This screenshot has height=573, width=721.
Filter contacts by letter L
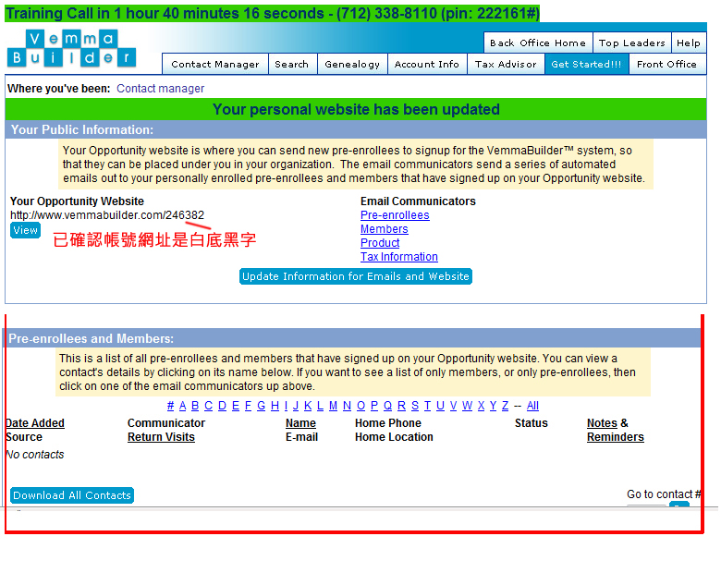point(321,406)
